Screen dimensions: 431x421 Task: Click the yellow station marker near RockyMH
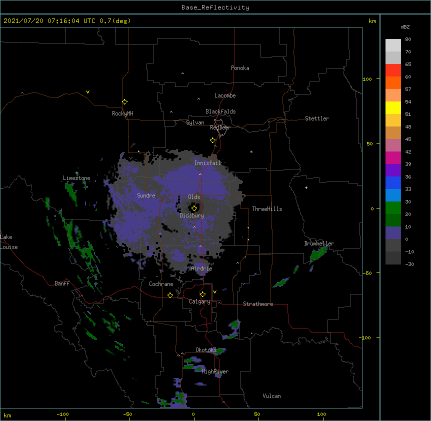[124, 102]
